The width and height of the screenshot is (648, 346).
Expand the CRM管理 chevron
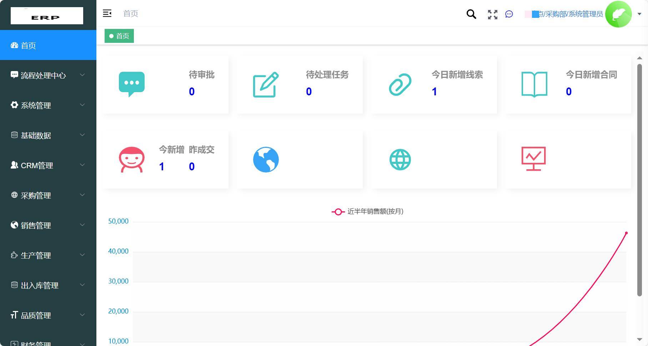[x=82, y=165]
